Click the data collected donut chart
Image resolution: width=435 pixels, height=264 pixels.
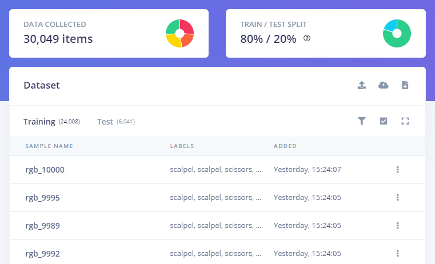pyautogui.click(x=179, y=33)
